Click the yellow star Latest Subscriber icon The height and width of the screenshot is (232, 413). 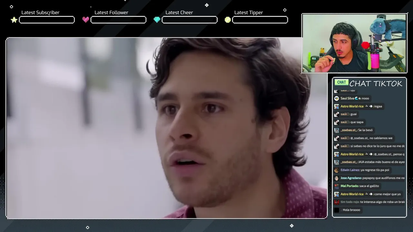(14, 20)
